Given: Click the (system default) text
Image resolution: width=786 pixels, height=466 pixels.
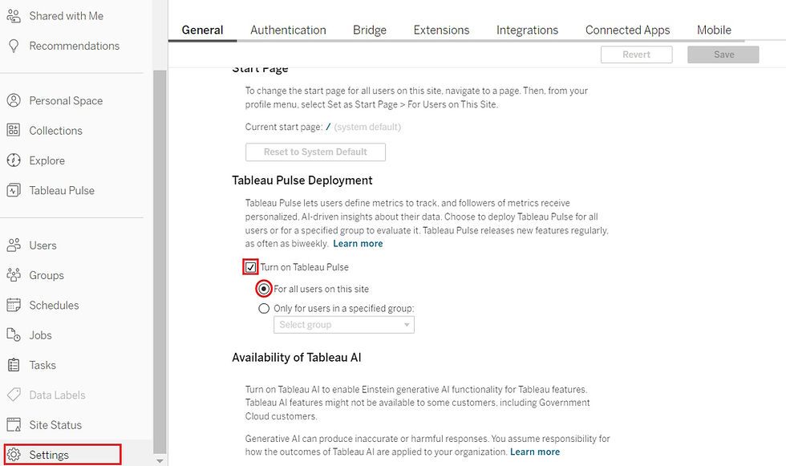Looking at the screenshot, I should click(367, 127).
